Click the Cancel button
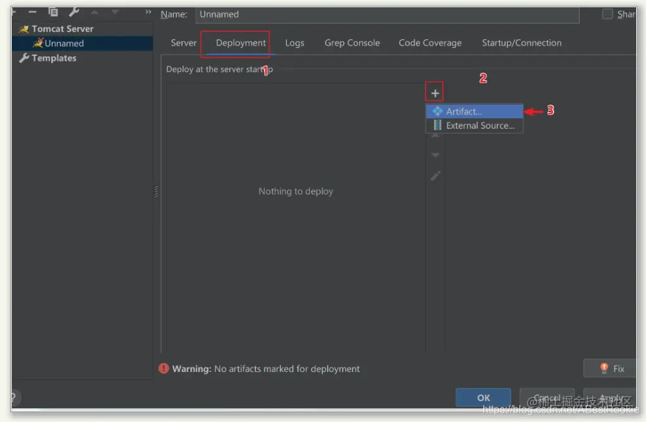Screen dimensions: 646x422 [x=547, y=398]
